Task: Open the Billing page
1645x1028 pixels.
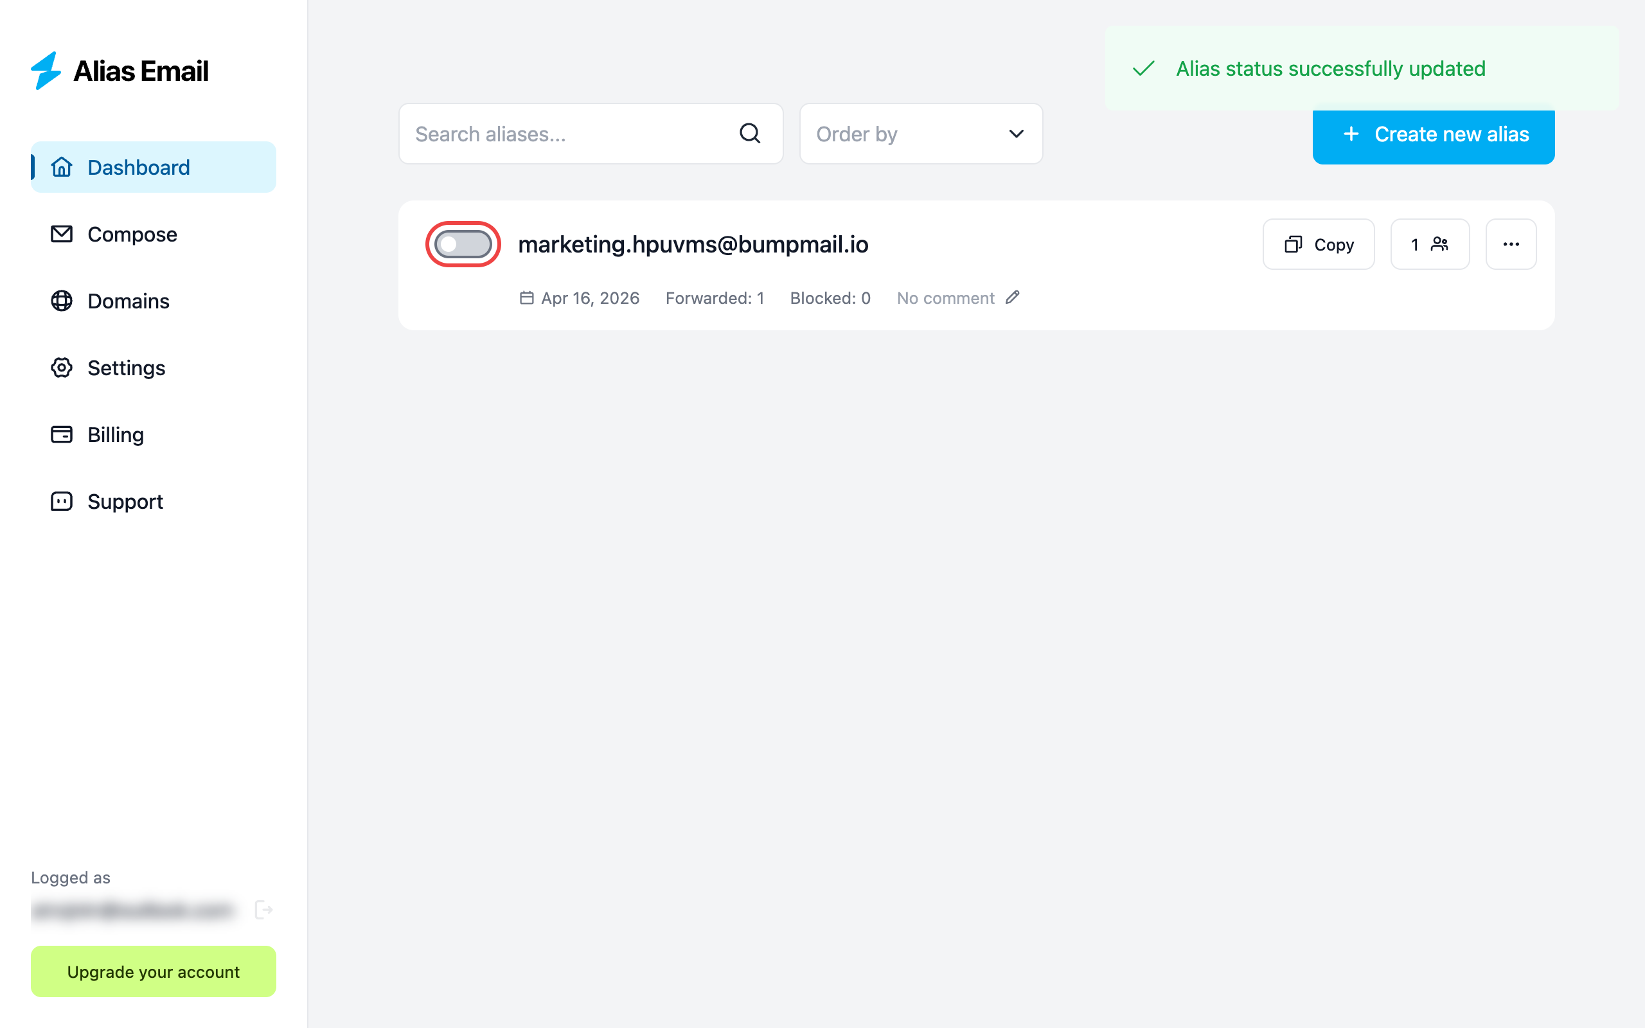Action: [x=116, y=434]
